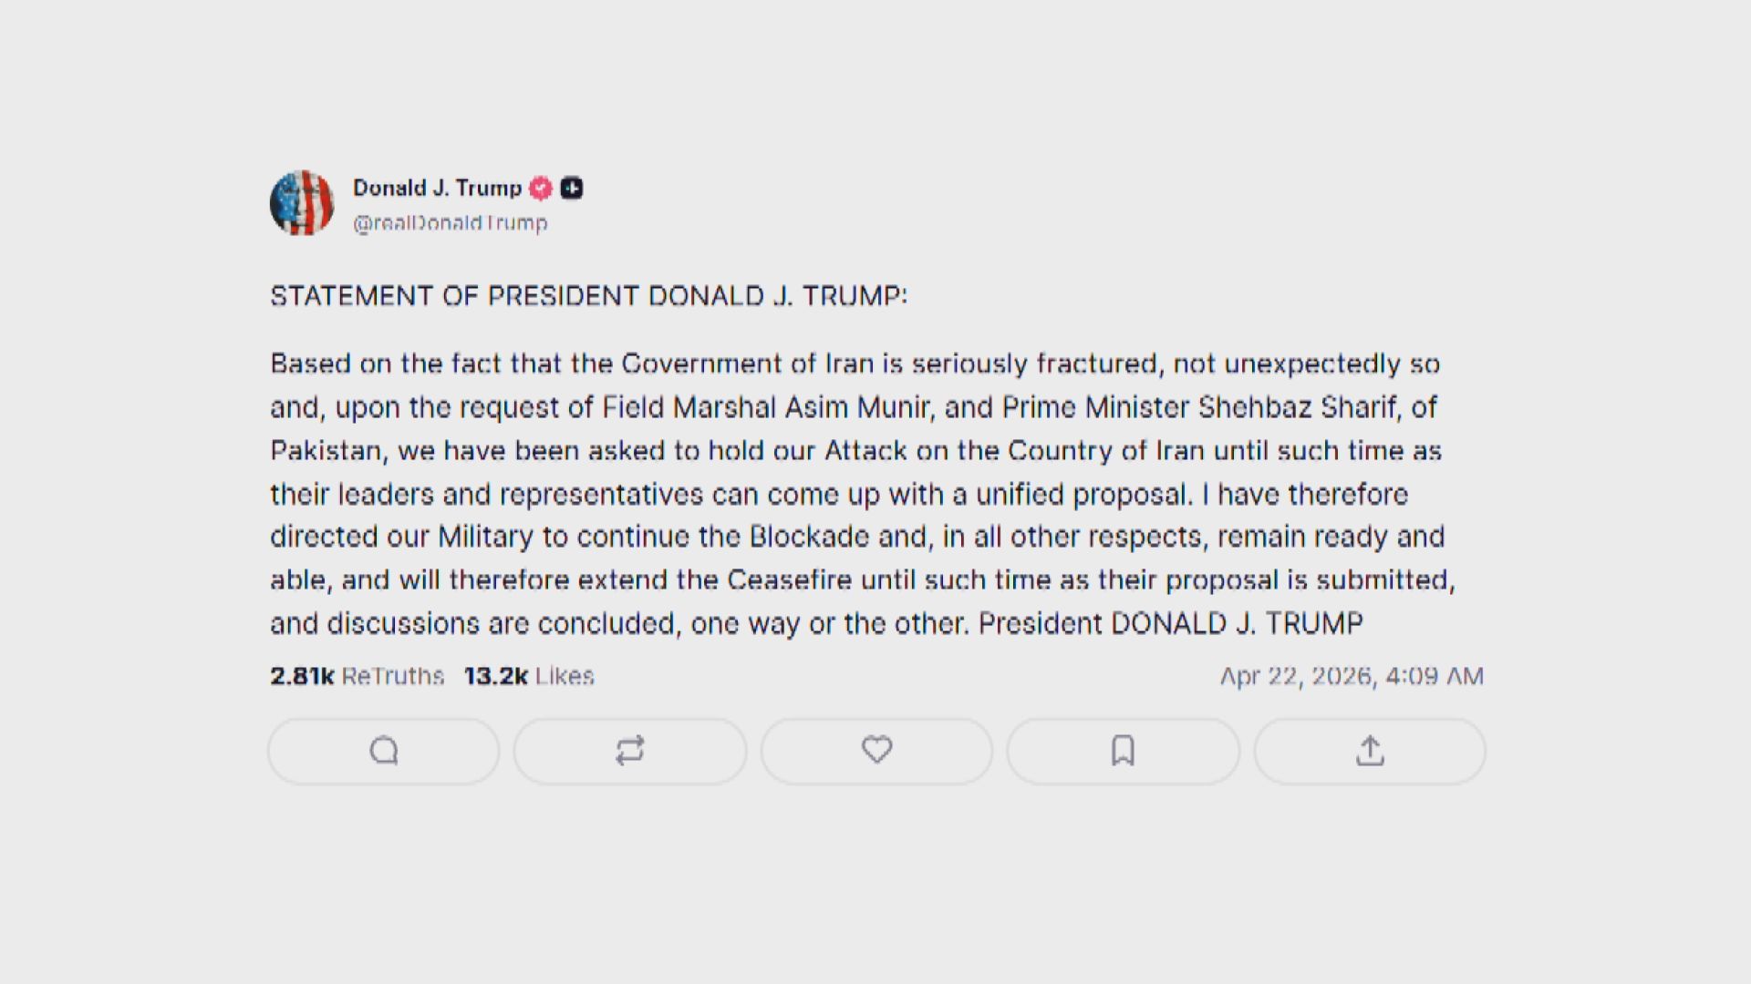Click the closing "President DONALD J. TRUMP" signature

(x=1170, y=624)
